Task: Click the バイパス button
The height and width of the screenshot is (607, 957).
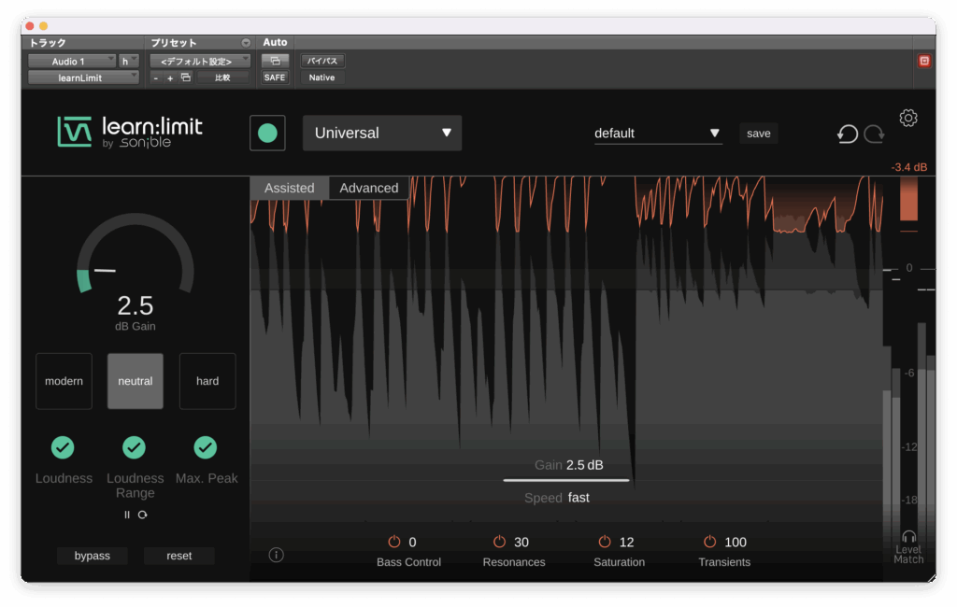Action: click(321, 61)
